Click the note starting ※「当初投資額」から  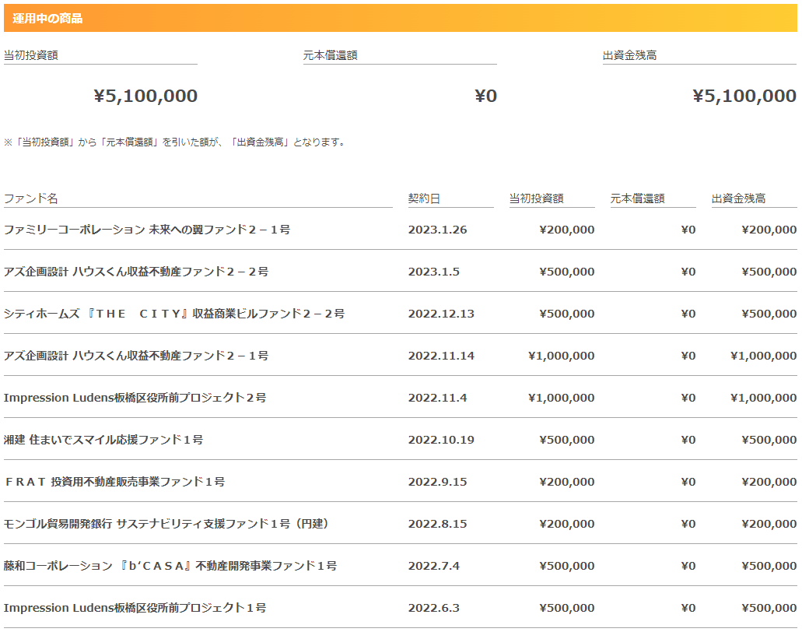click(176, 142)
